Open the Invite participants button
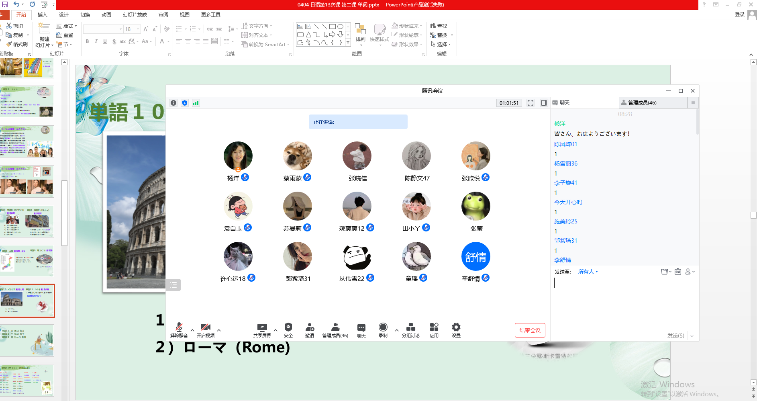Viewport: 757px width, 401px height. click(310, 330)
